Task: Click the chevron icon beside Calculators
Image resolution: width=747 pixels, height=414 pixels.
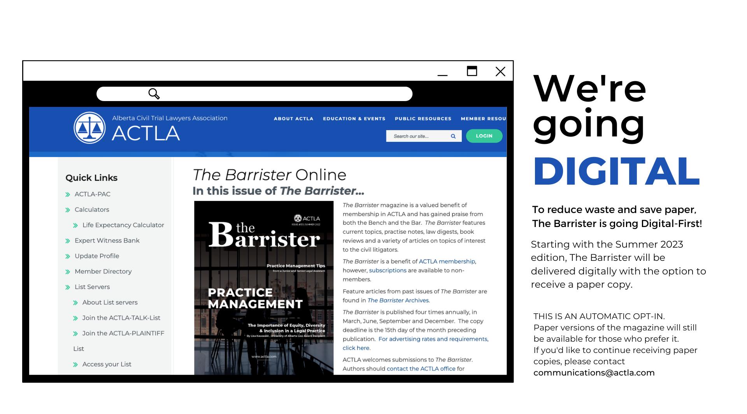Action: click(x=68, y=210)
